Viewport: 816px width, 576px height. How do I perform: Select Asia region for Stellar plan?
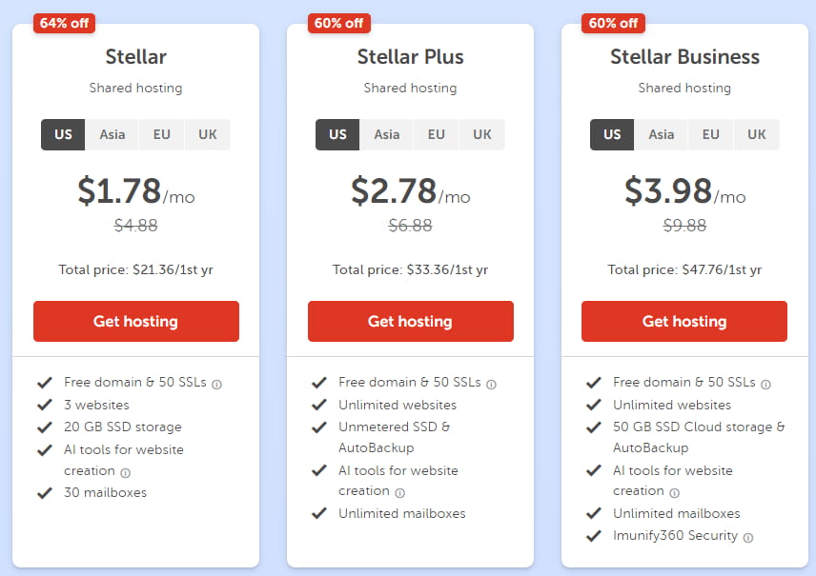point(112,134)
